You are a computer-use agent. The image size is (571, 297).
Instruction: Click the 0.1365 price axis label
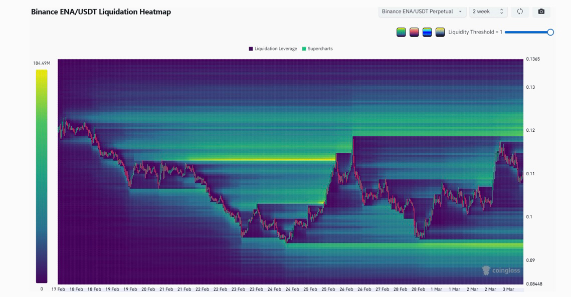(x=533, y=59)
